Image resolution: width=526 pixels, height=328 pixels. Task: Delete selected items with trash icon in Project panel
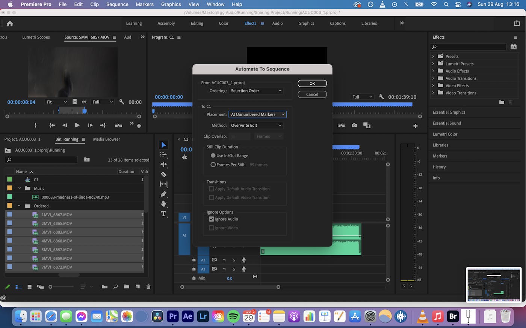coord(148,287)
